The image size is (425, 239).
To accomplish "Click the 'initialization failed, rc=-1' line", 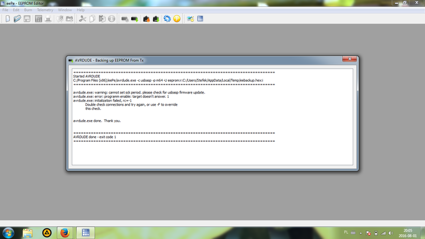I will pos(103,100).
